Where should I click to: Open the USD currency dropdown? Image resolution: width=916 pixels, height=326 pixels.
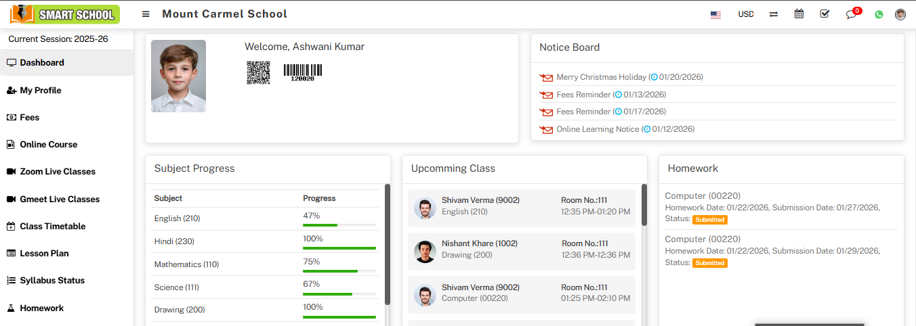coord(745,14)
